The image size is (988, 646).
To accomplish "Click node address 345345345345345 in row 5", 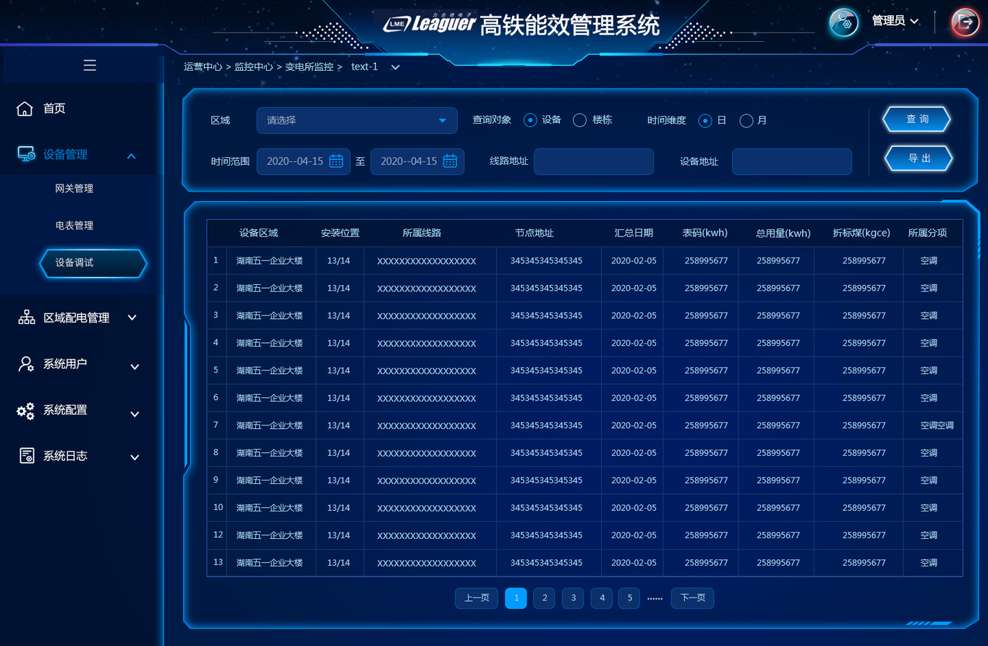I will 547,370.
